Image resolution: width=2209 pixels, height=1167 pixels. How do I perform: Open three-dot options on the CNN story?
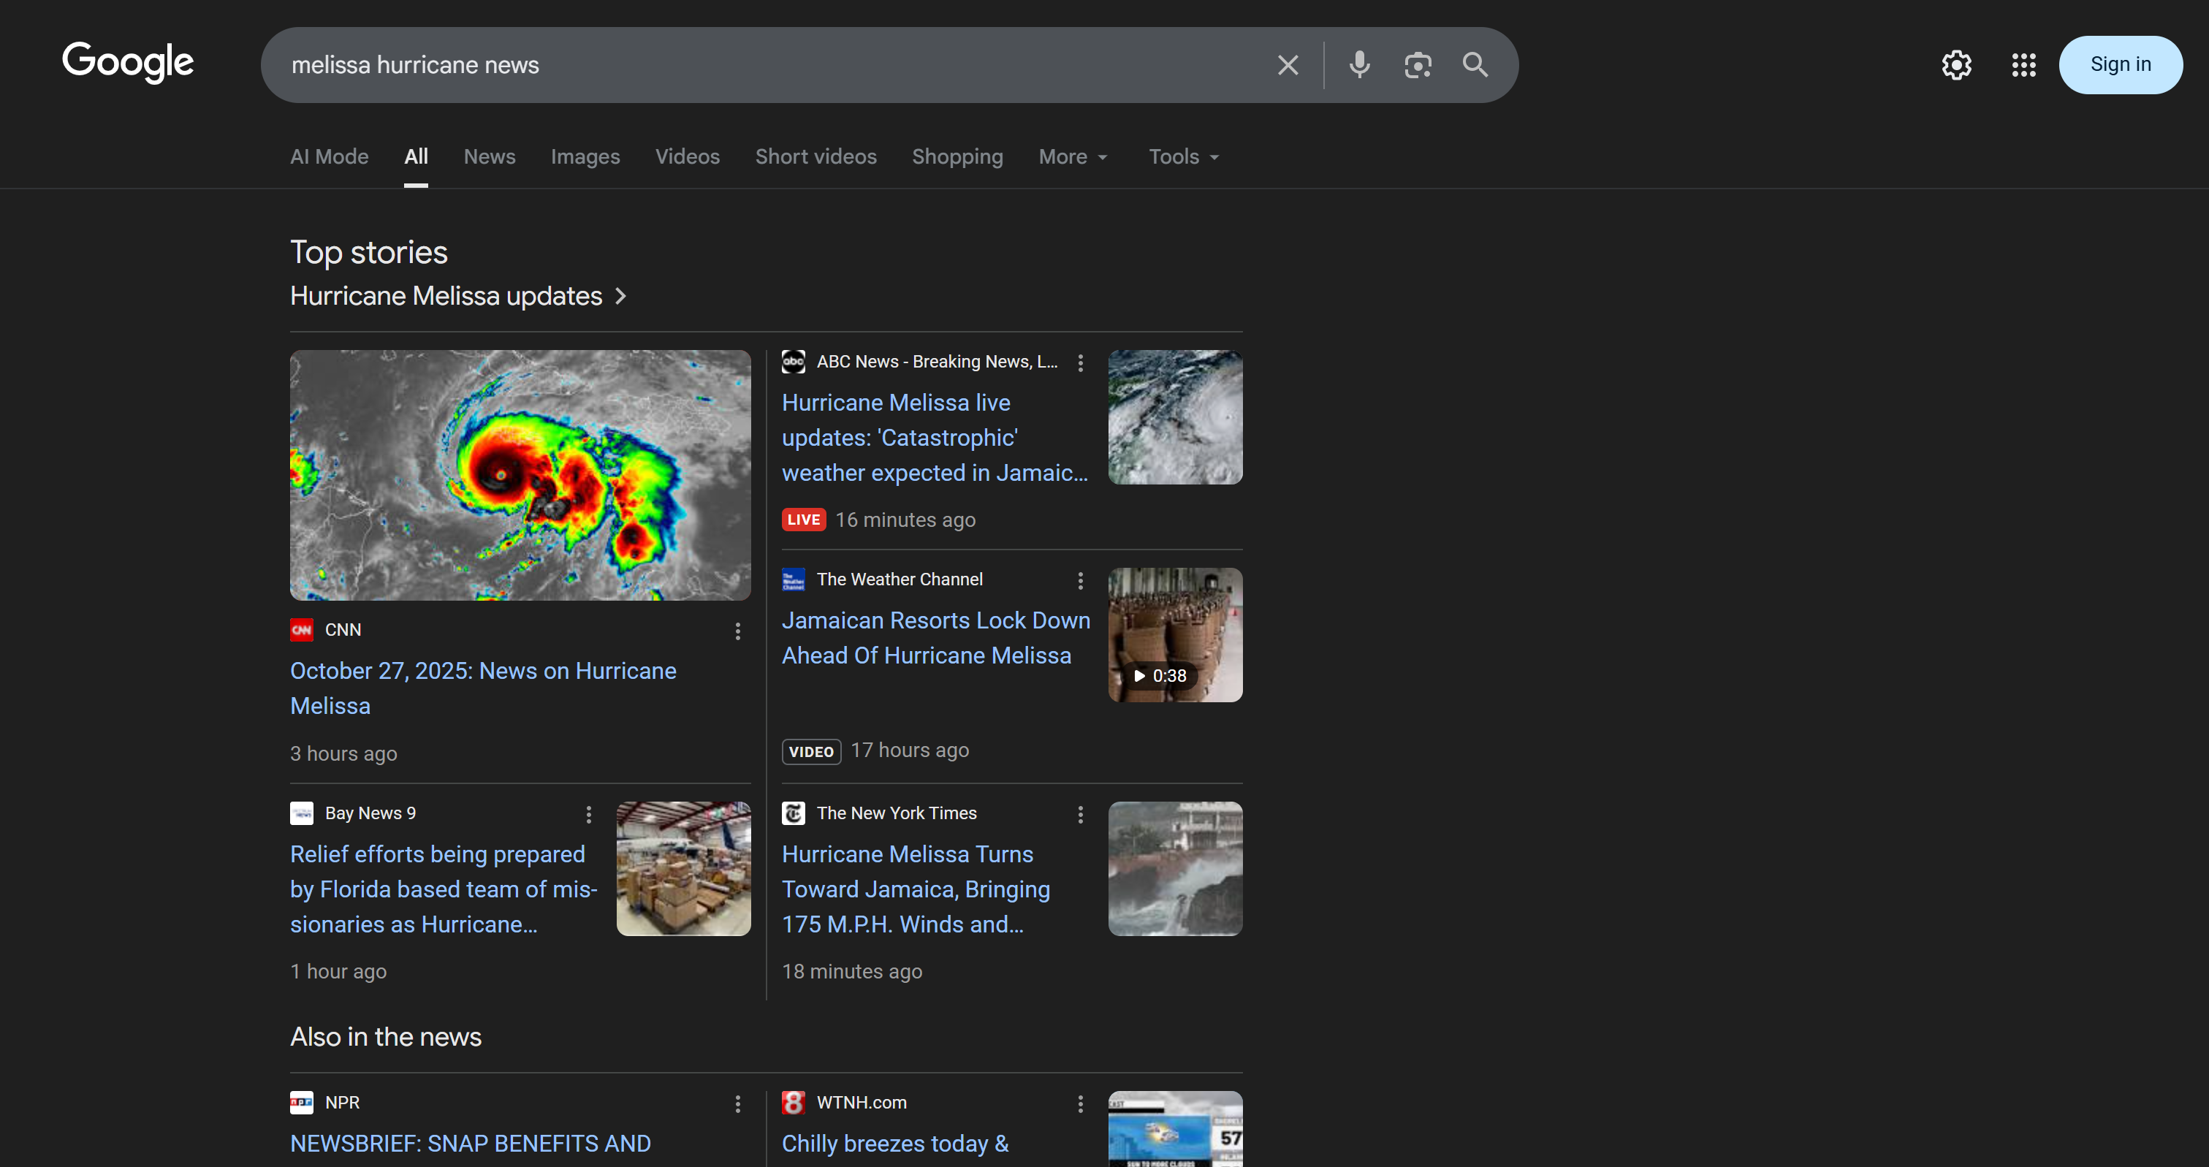click(737, 632)
